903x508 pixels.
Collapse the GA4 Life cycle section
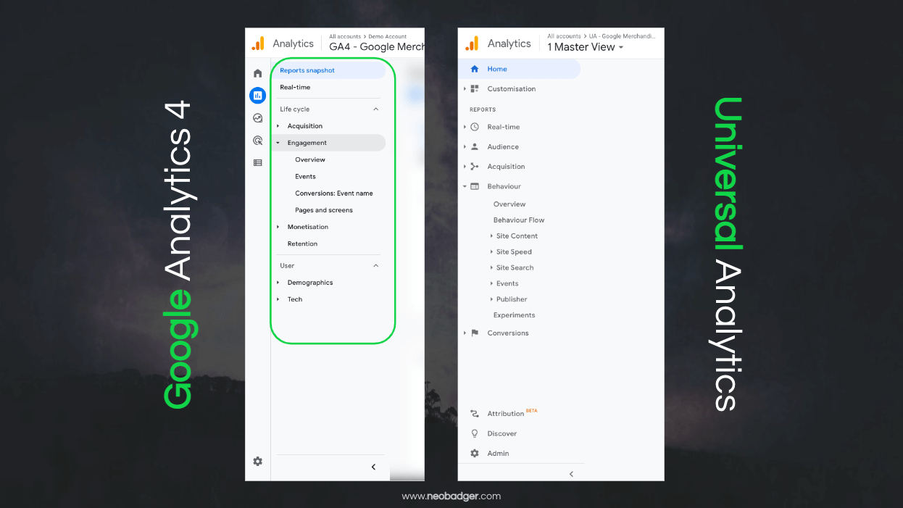(375, 109)
